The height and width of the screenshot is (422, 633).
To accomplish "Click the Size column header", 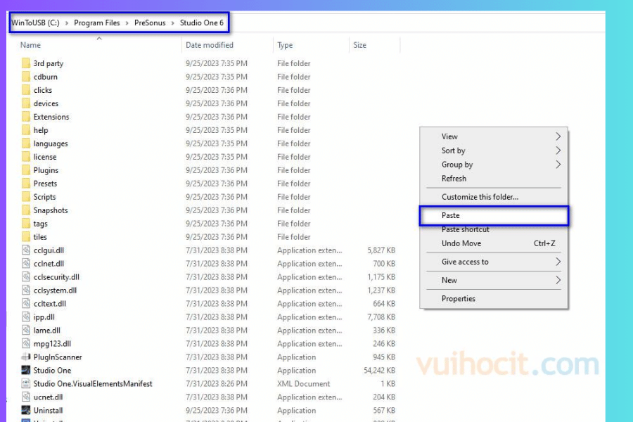I will click(x=360, y=45).
